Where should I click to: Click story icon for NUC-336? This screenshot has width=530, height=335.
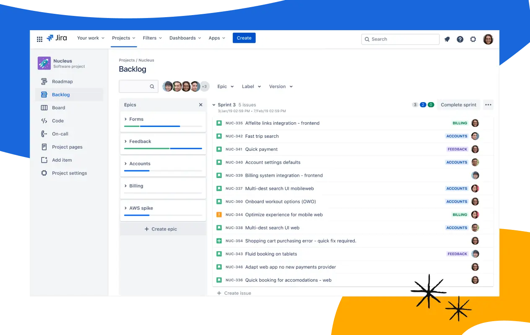(219, 280)
